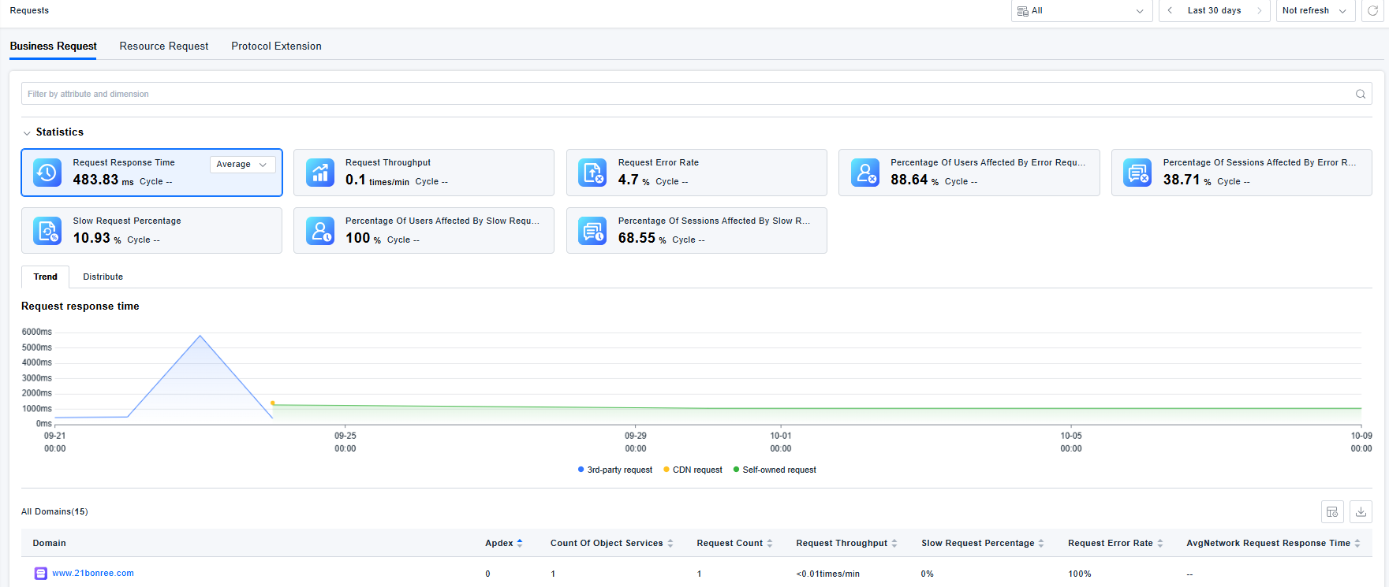1389x587 pixels.
Task: Select the Request Throughput statistic card icon
Action: point(319,173)
